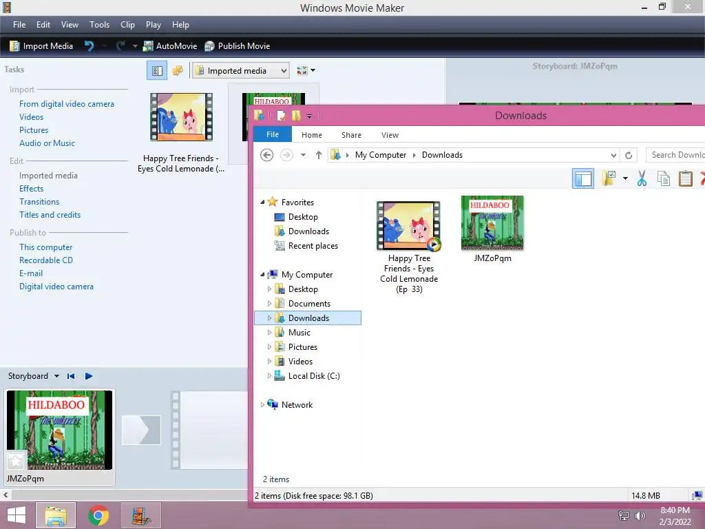Click the Copy icon in Explorer toolbar
Image resolution: width=705 pixels, height=529 pixels.
click(664, 178)
